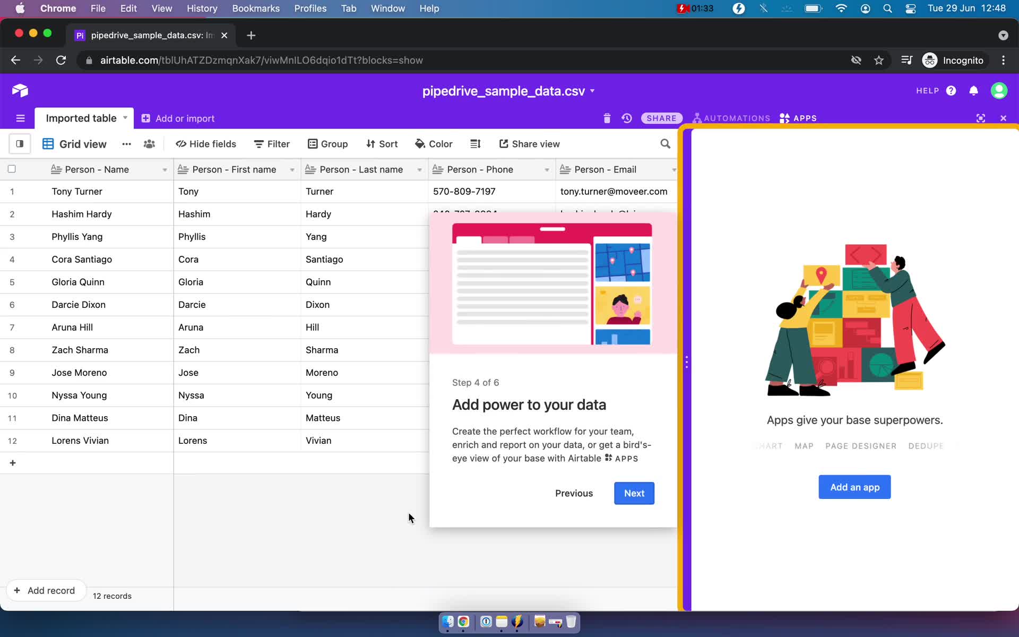This screenshot has height=637, width=1019.
Task: Open the Chrome tab search arrow
Action: click(x=1003, y=35)
